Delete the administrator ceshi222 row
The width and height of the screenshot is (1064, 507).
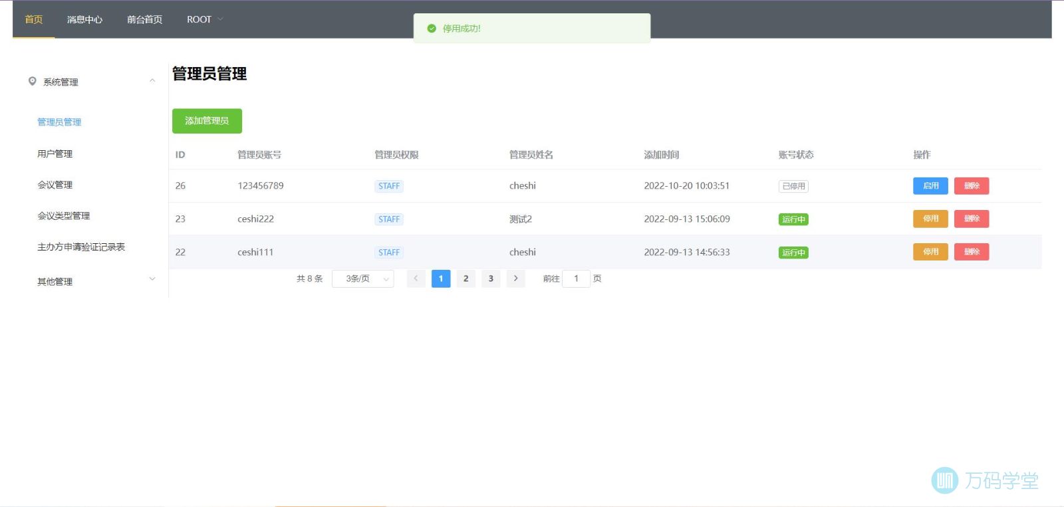click(972, 219)
